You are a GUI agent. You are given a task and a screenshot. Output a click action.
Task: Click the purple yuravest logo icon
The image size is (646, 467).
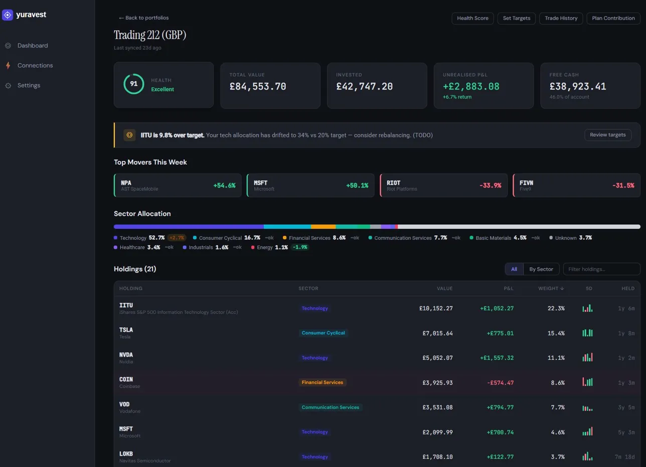click(7, 15)
